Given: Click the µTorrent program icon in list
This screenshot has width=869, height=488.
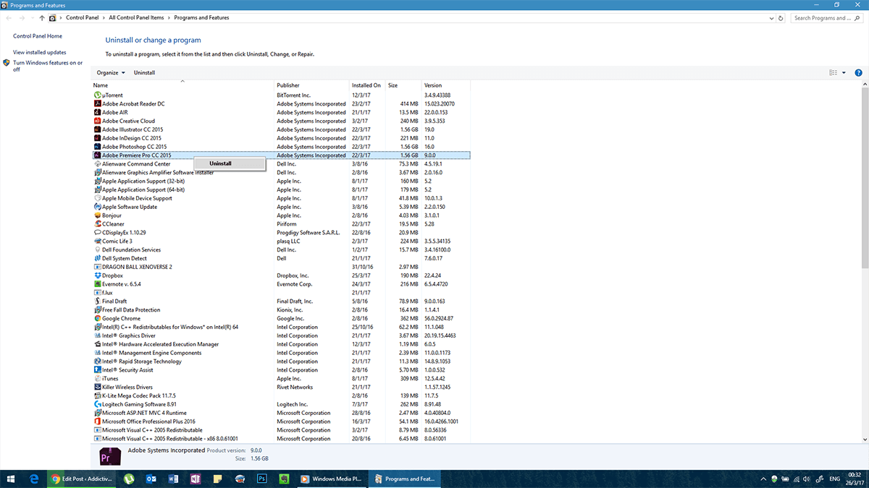Looking at the screenshot, I should (97, 95).
